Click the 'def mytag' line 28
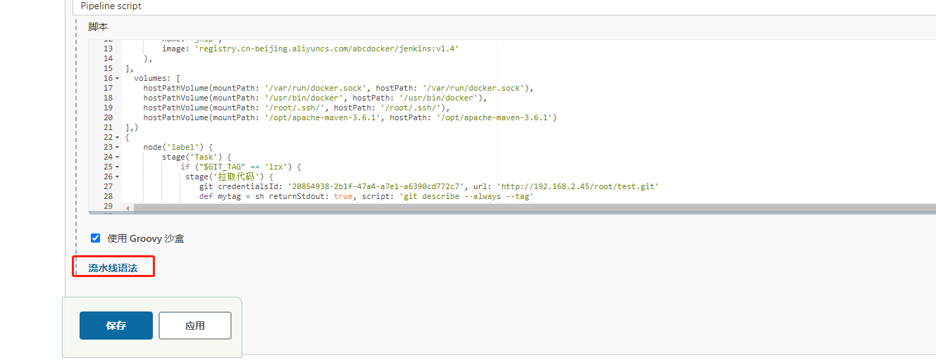Screen dimensions: 936x360 [x=366, y=196]
